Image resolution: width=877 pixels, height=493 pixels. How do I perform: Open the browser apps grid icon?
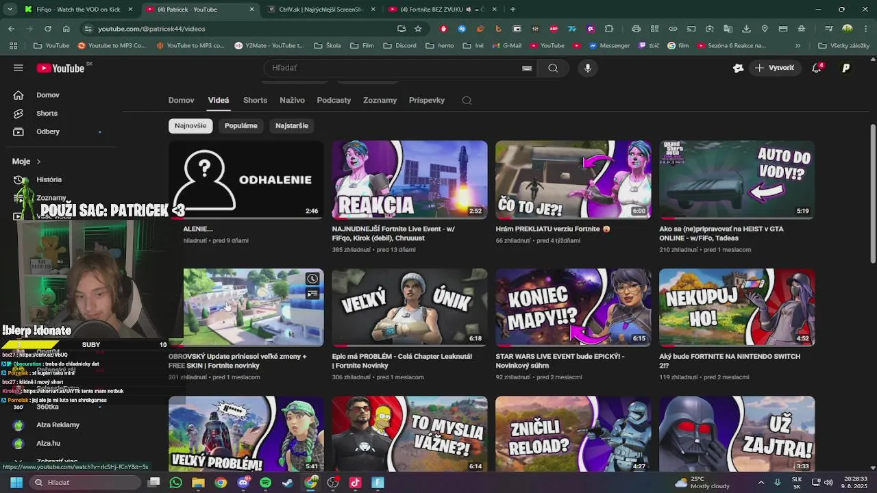point(13,45)
